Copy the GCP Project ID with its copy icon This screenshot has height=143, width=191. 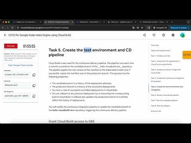click(34, 96)
